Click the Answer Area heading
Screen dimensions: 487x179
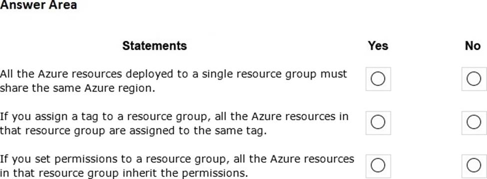point(38,5)
